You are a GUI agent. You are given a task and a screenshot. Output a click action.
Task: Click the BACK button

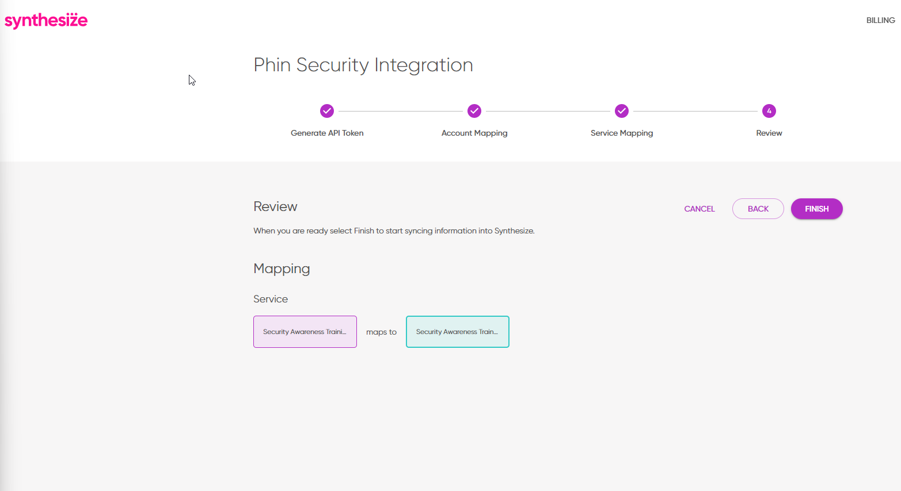click(x=758, y=209)
